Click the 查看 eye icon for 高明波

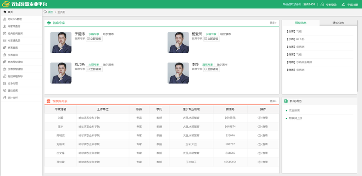coord(259,135)
